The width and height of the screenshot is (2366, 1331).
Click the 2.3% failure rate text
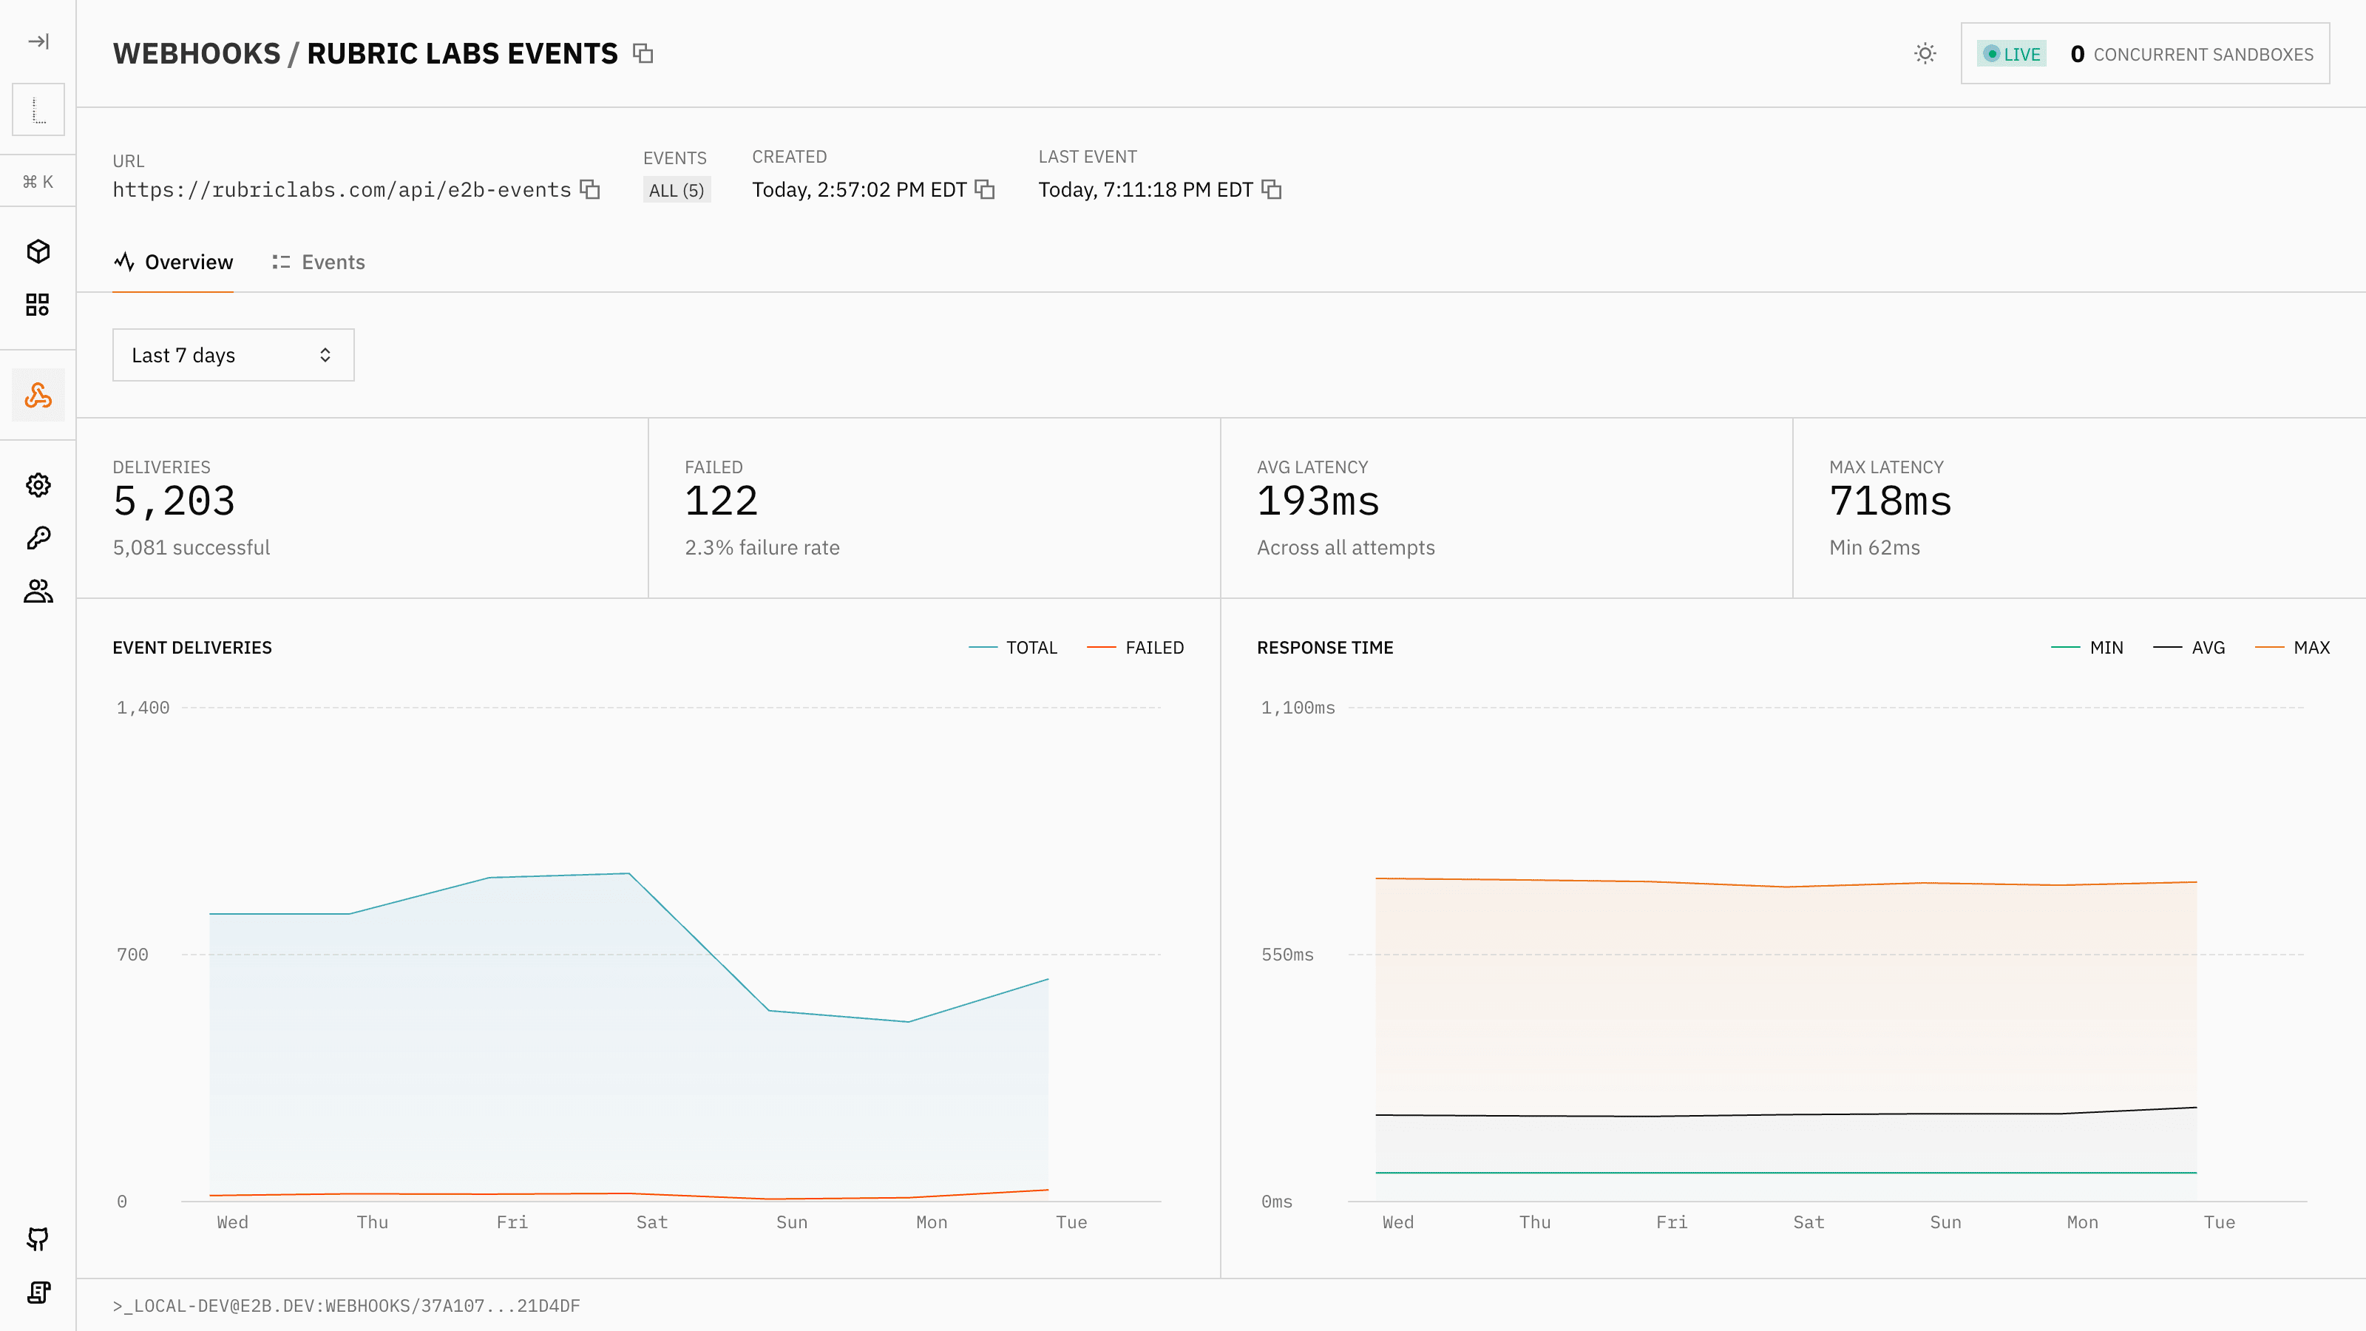point(762,547)
